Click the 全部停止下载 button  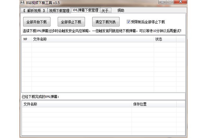[x=71, y=22]
